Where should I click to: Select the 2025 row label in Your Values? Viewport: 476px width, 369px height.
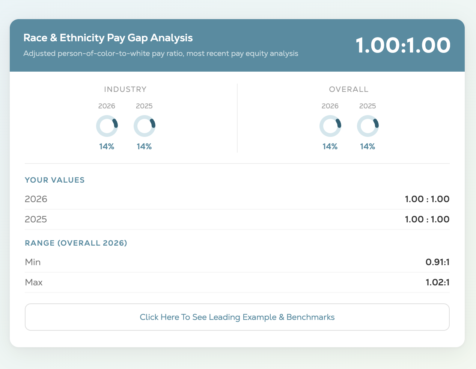click(36, 219)
